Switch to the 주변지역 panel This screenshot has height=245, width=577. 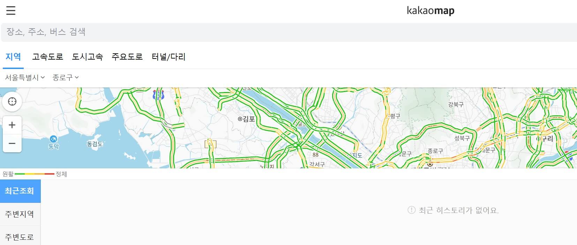point(19,214)
